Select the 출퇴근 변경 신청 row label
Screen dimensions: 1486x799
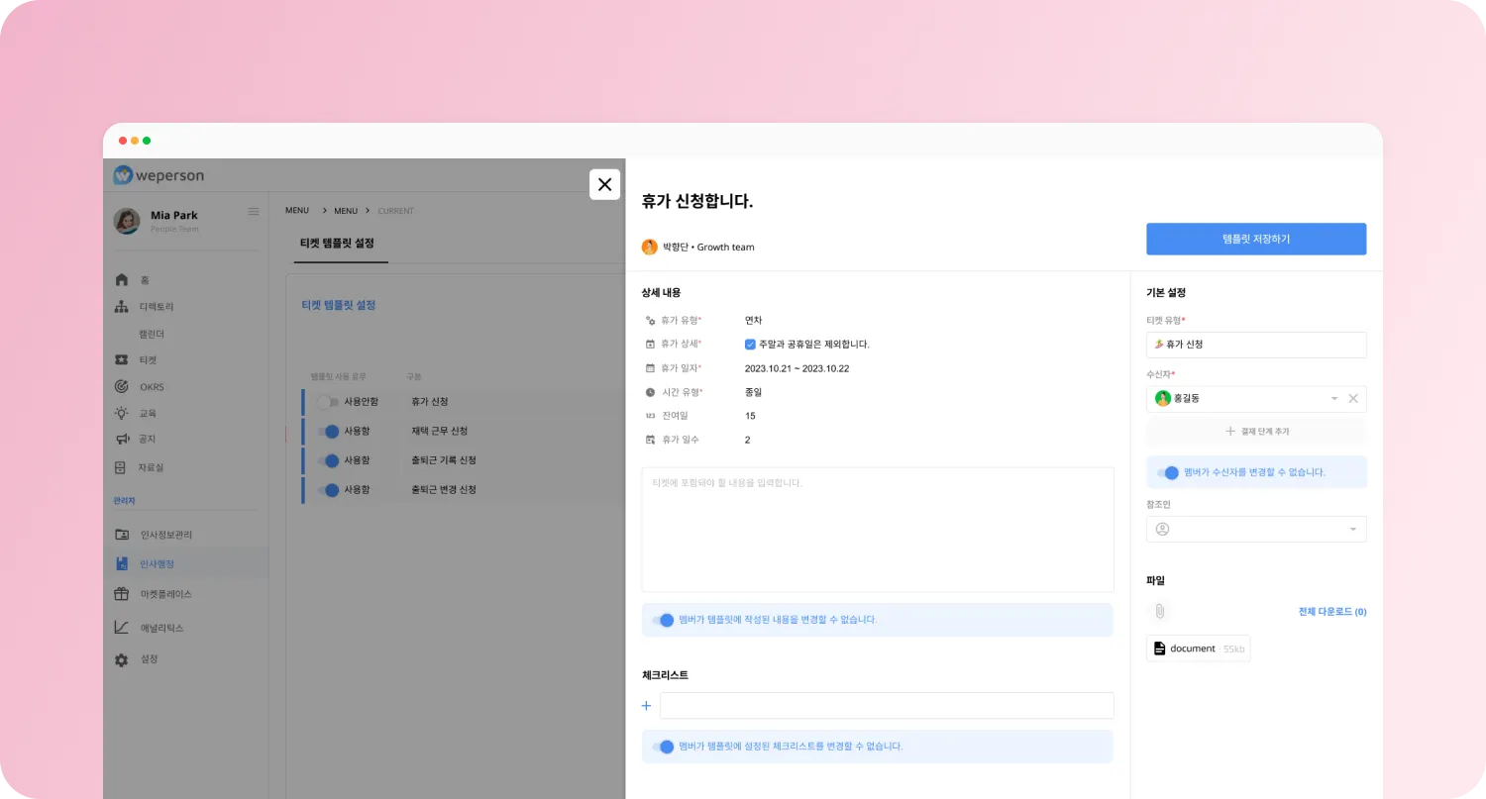[444, 490]
